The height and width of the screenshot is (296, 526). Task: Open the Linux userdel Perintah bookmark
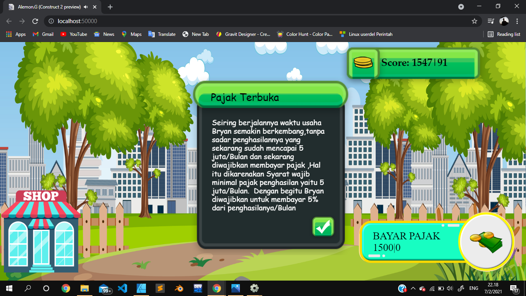[366, 34]
